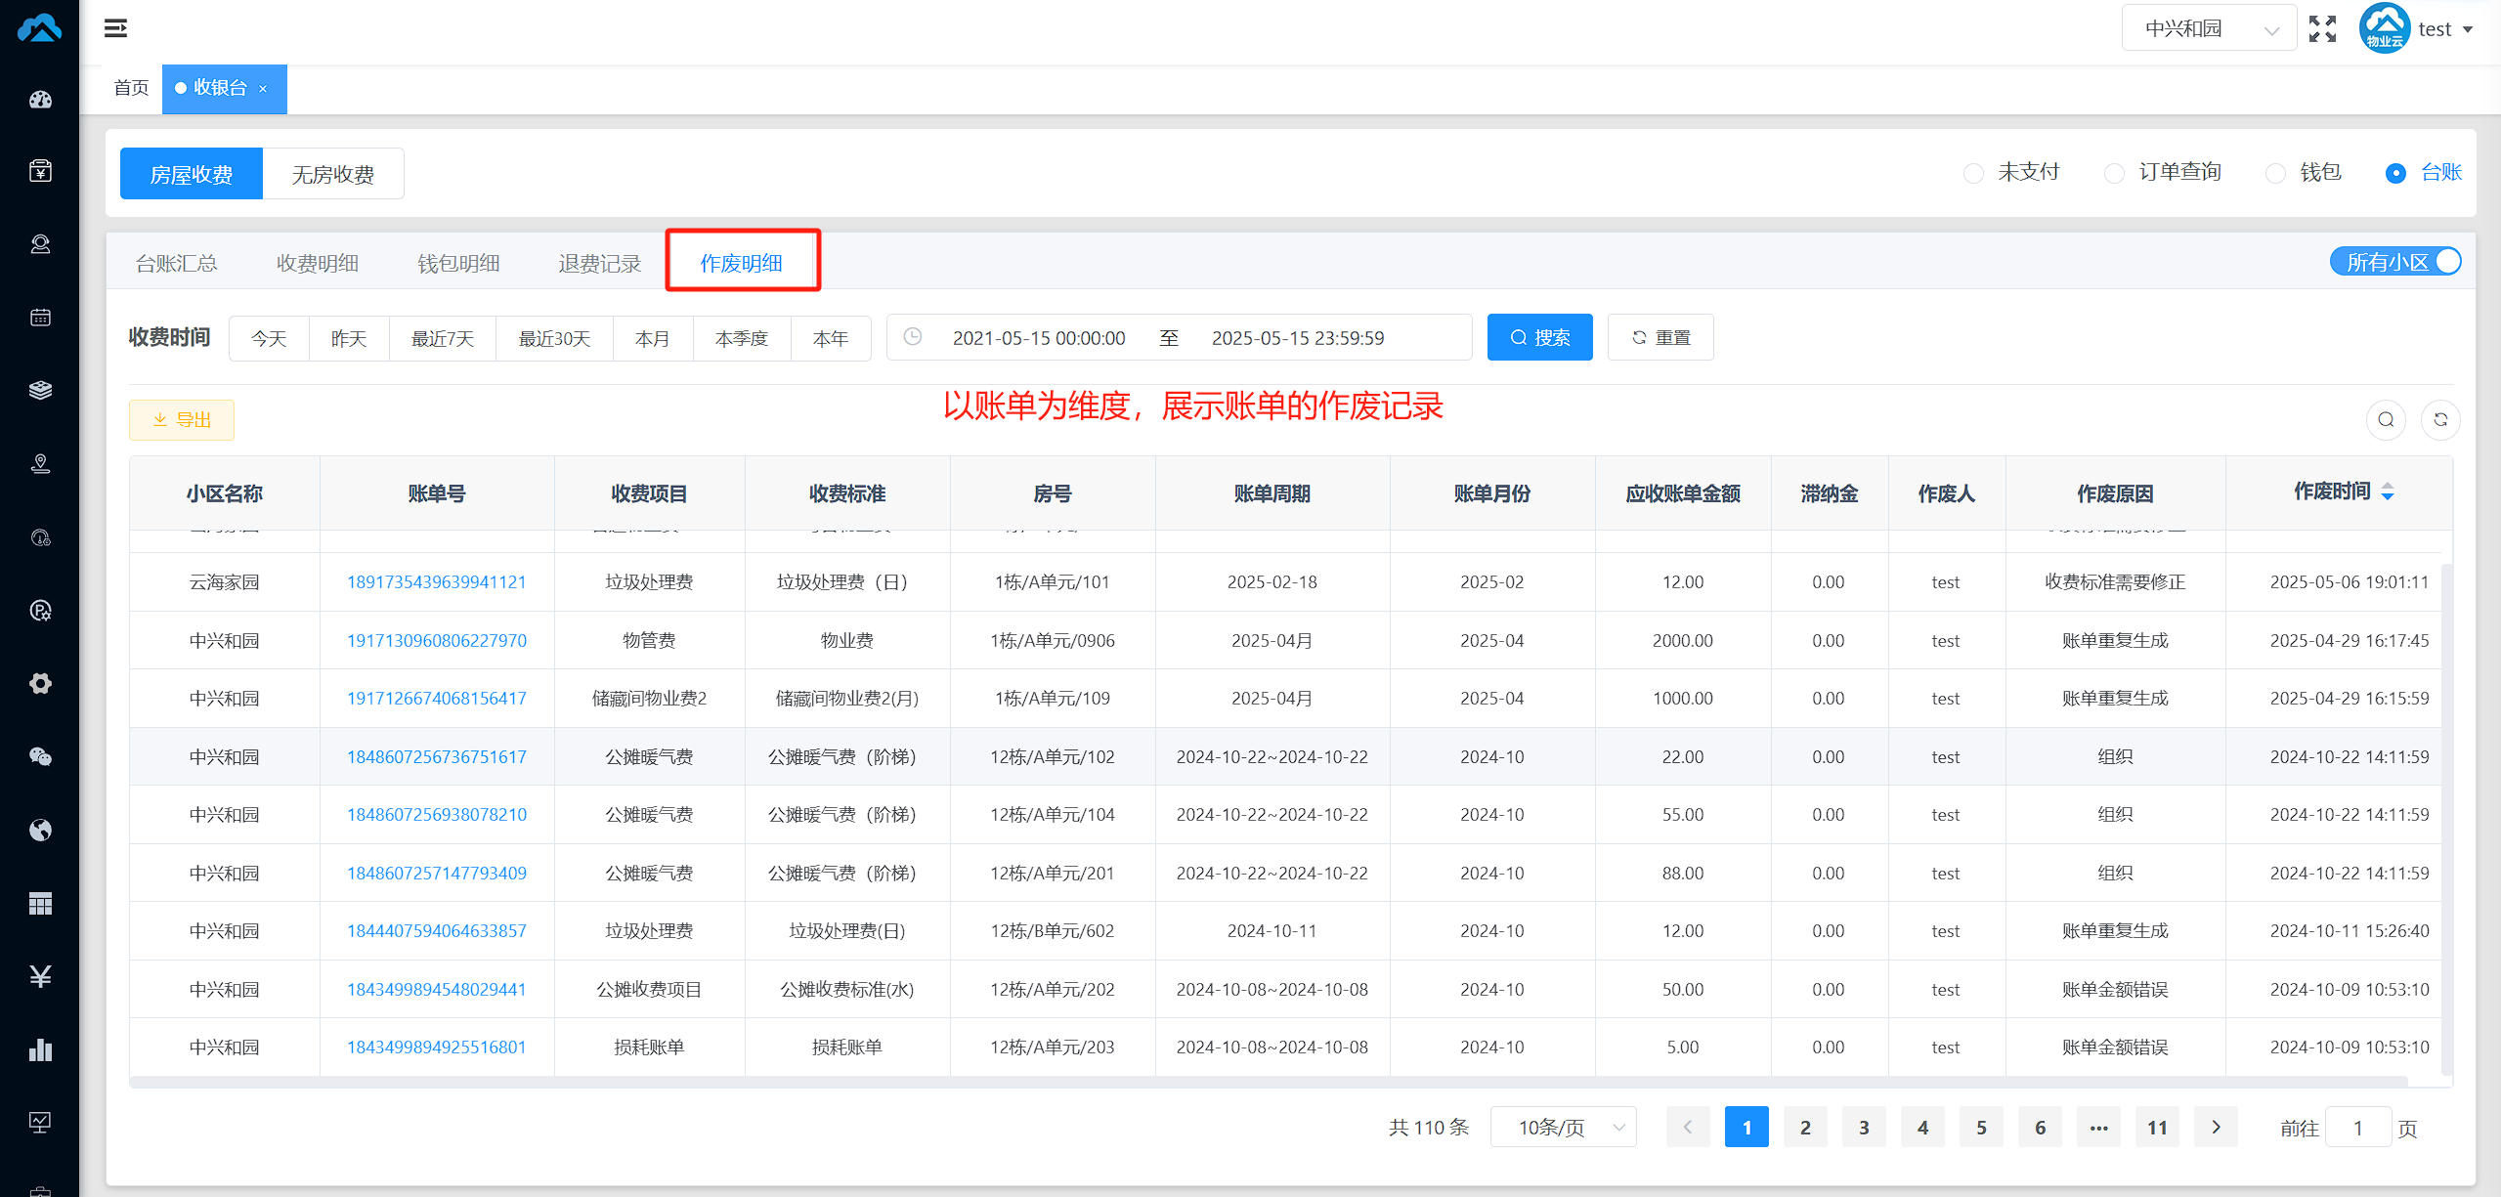Close the 收银台 tab with the x
Screen dimensions: 2501x1197
(263, 89)
